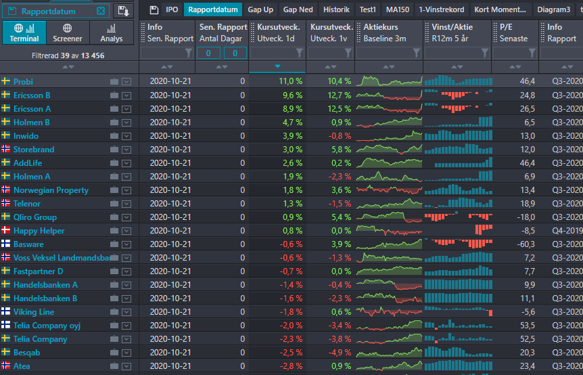Viewport: 583px width, 375px height.
Task: Open the MA150 tab
Action: coord(397,9)
